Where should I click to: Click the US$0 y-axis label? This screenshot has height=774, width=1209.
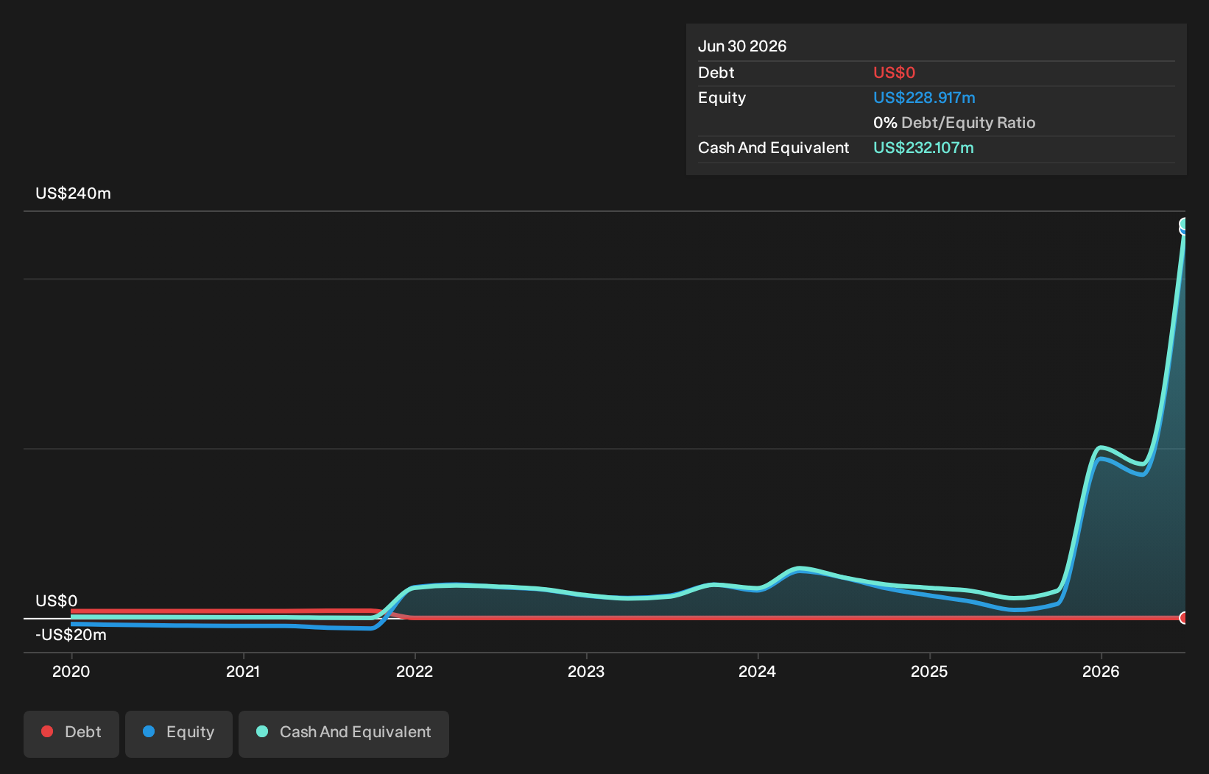[x=57, y=601]
